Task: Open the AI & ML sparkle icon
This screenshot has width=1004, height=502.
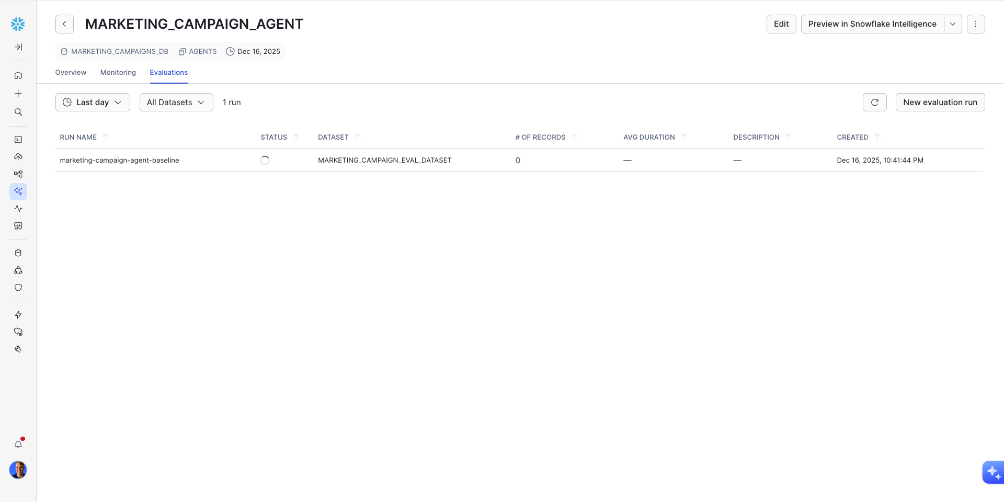Action: [18, 191]
